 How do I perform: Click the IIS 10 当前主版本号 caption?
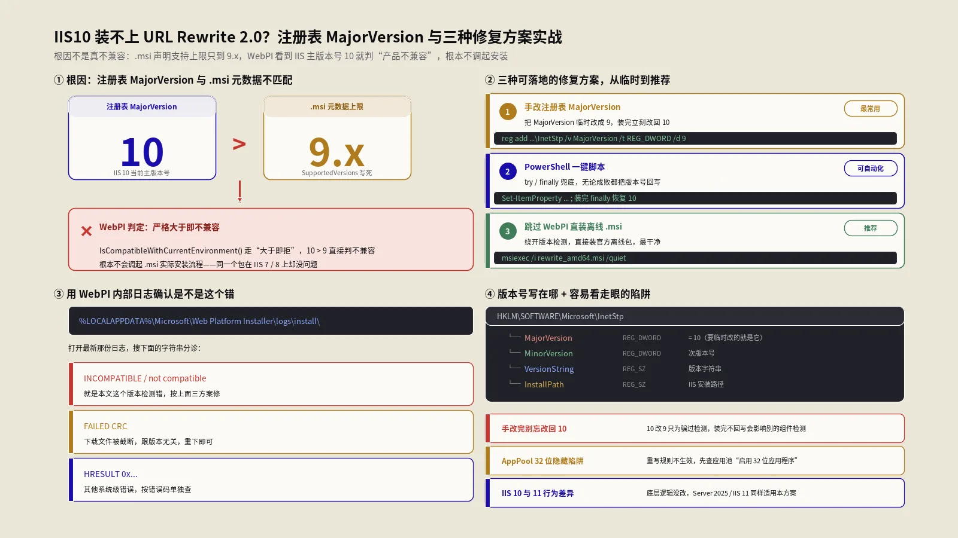[142, 173]
